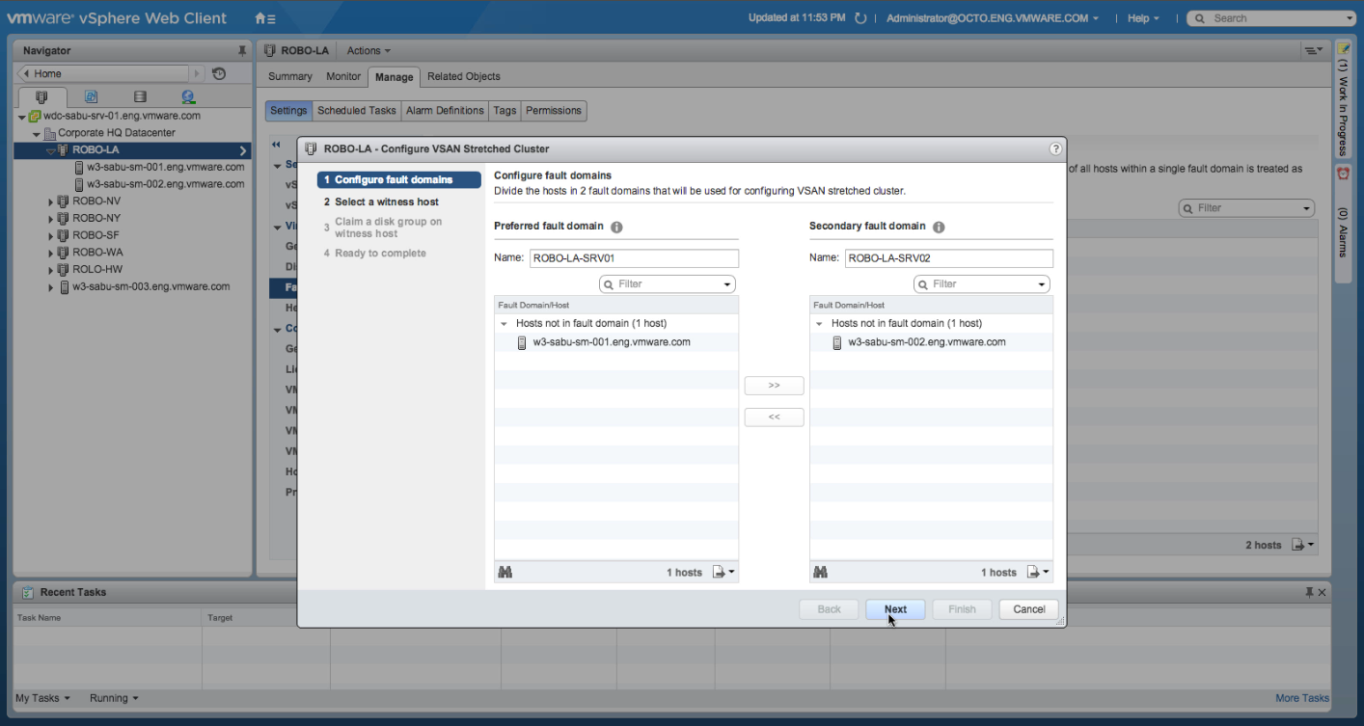Click the navigator history icon
Screen dimensions: 1364x726
coord(219,73)
